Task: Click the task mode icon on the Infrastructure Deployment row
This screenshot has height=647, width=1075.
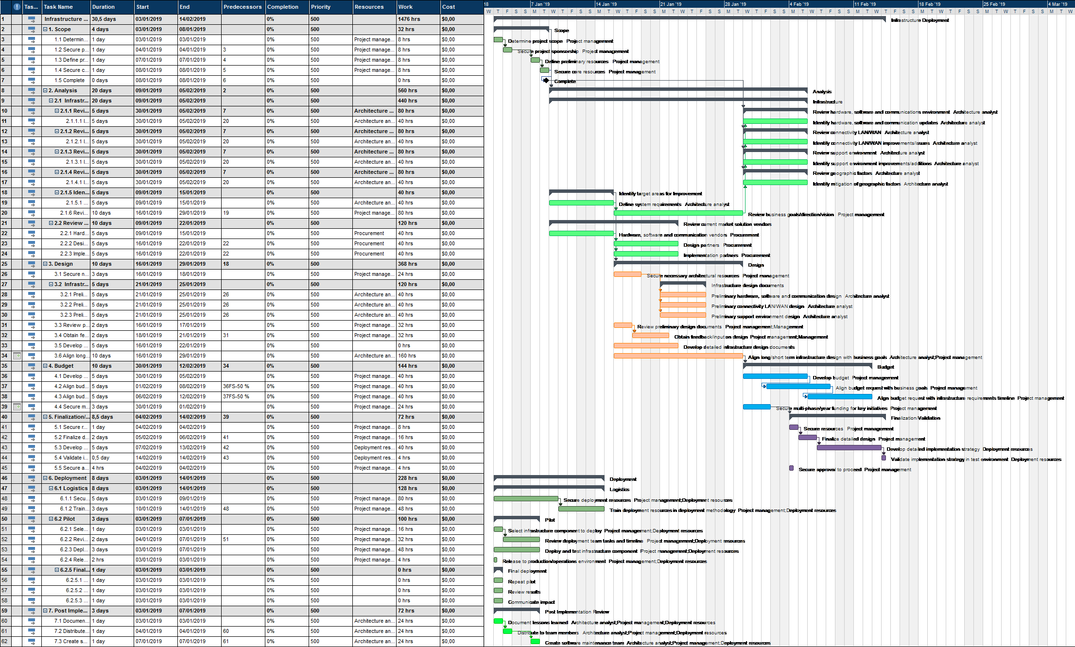Action: click(32, 19)
